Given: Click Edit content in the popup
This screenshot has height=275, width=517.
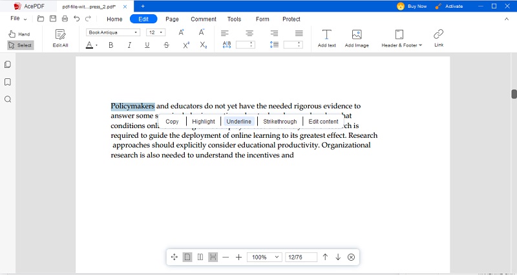Looking at the screenshot, I should coord(323,122).
